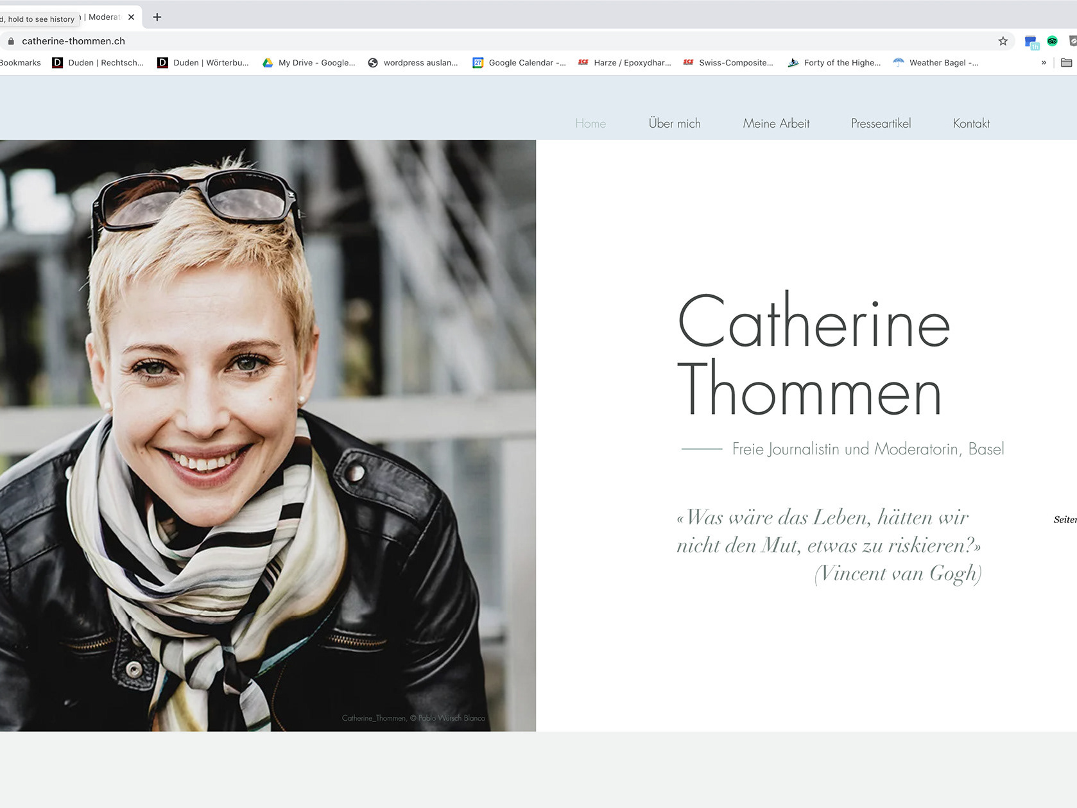Click the address bar lock icon

[11, 41]
